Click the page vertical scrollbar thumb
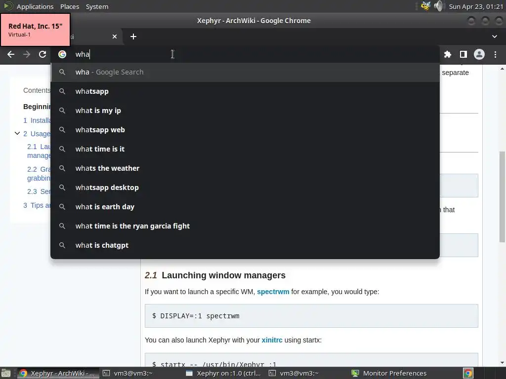506x379 pixels. click(502, 196)
